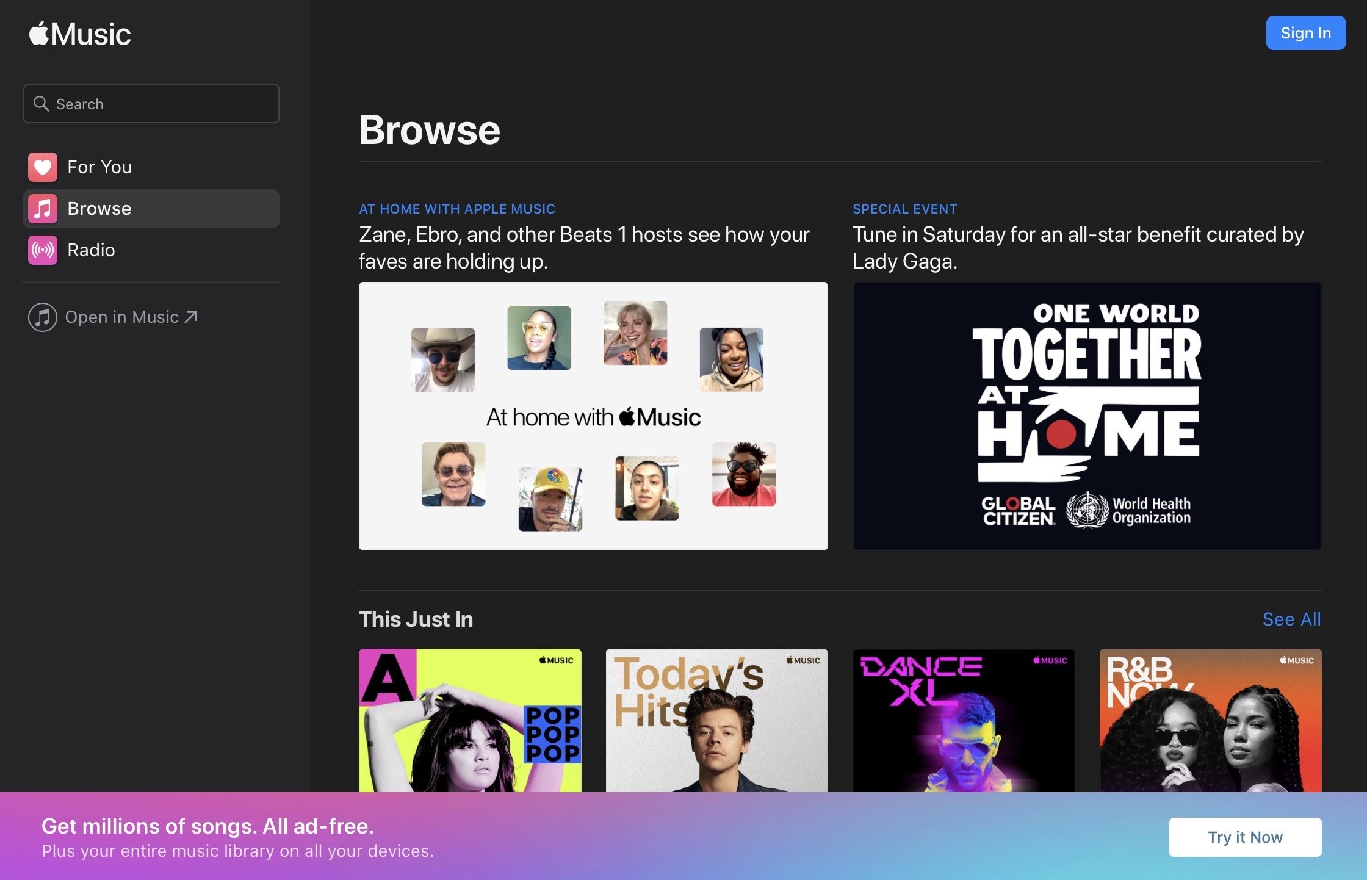Click the external arrow beside Open in Music
The image size is (1367, 880).
tap(191, 317)
